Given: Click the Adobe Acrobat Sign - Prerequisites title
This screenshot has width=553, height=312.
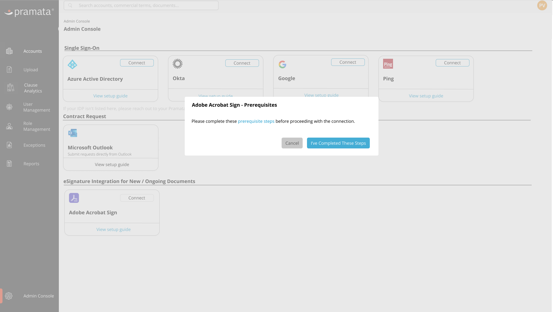Looking at the screenshot, I should pos(234,105).
